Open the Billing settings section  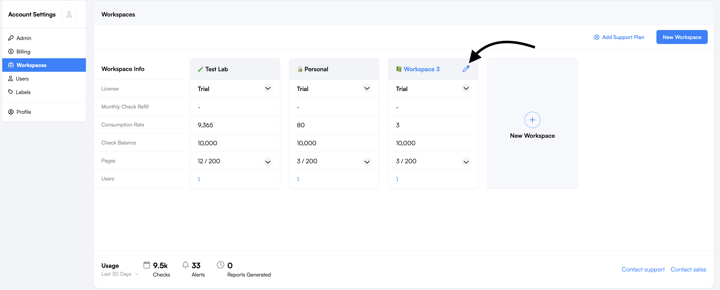click(44, 51)
